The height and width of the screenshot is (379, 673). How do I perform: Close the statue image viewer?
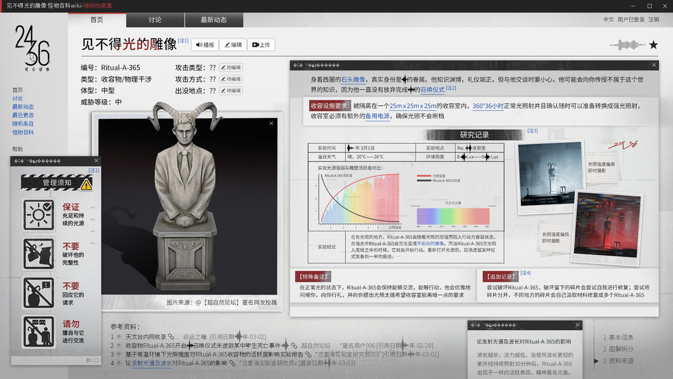point(271,123)
